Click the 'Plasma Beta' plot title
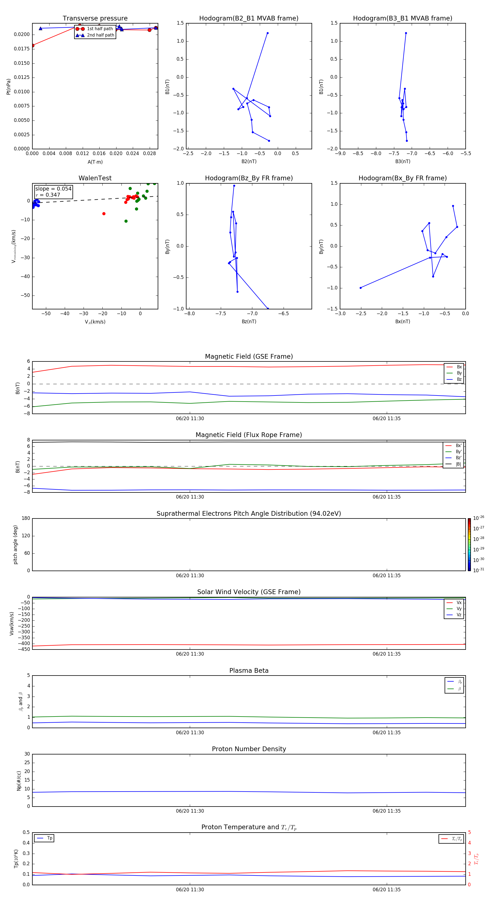498x914 pixels. [249, 671]
